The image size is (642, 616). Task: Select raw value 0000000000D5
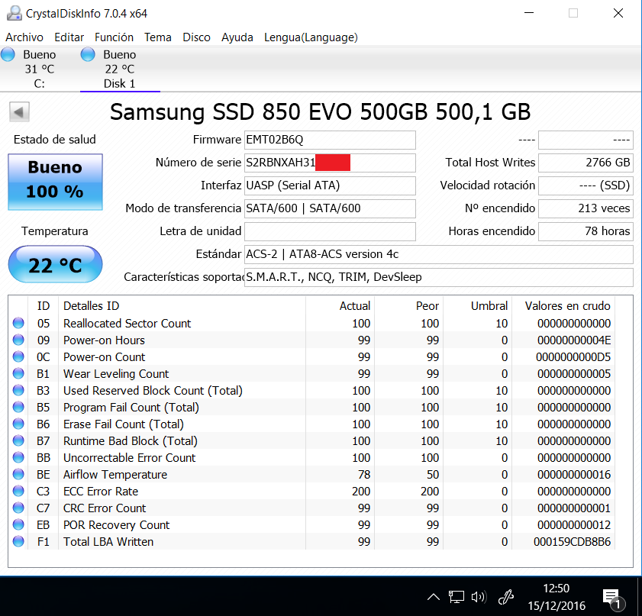pos(573,357)
